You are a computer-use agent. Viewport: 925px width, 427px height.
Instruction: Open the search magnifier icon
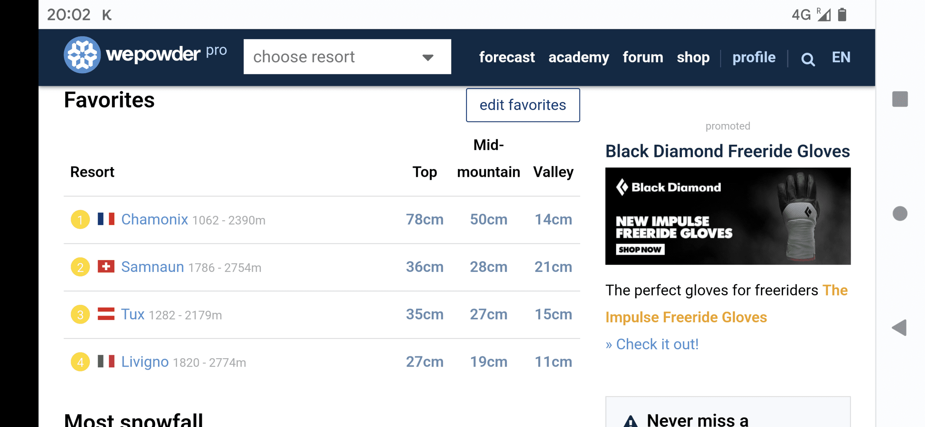click(808, 59)
